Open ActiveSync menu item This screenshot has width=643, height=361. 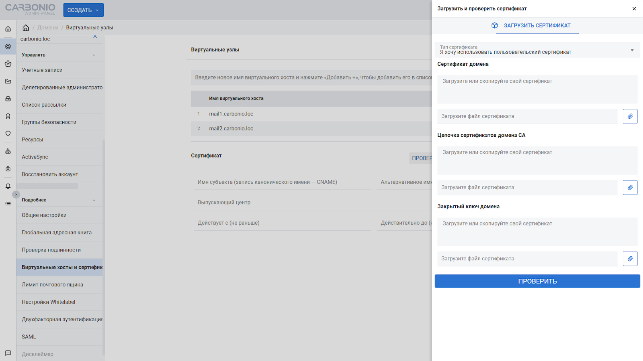click(x=59, y=157)
